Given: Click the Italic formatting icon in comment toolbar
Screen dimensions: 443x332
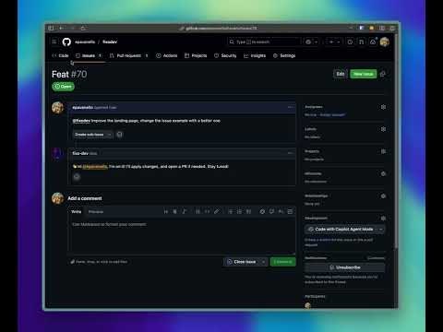Looking at the screenshot, I should [185, 211].
